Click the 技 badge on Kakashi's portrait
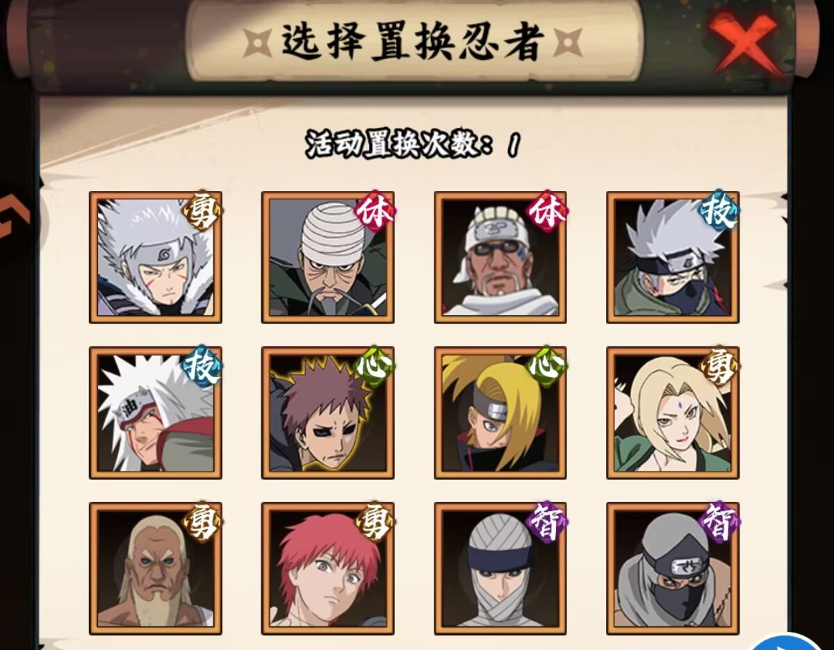The image size is (834, 650). click(719, 211)
